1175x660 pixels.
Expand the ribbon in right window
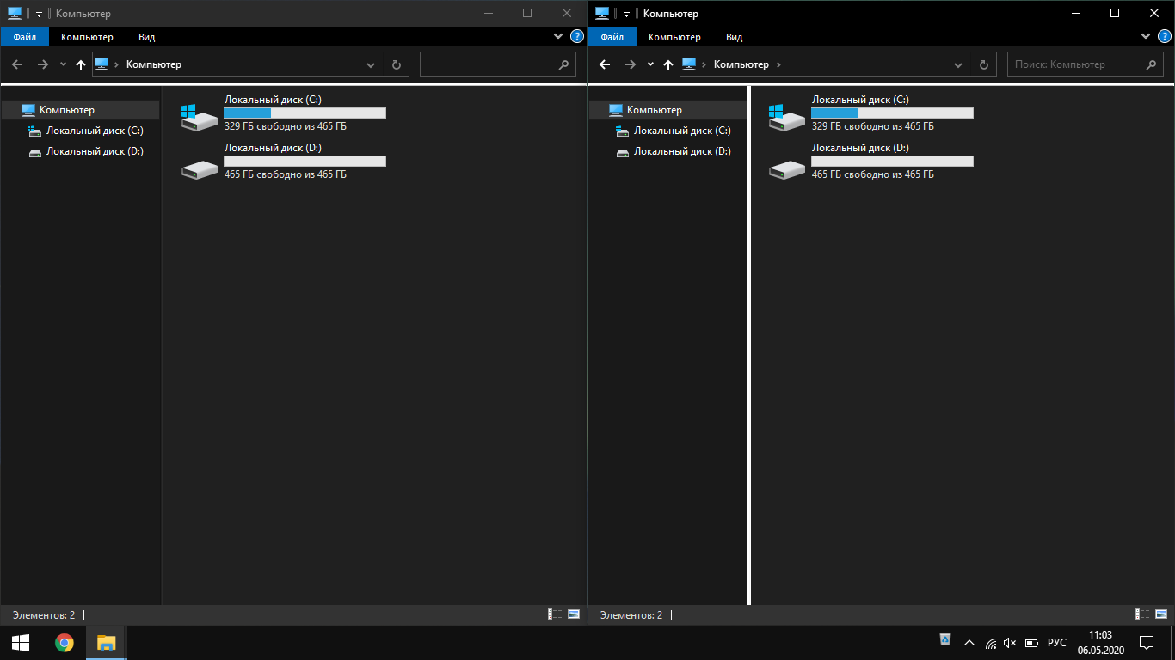tap(1146, 37)
